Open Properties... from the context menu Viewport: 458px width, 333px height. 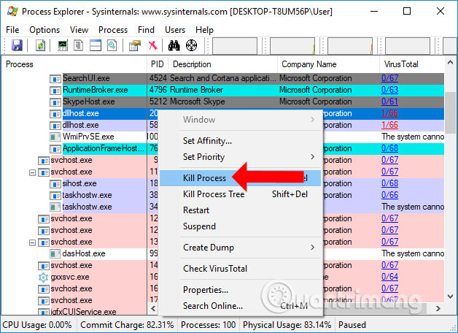click(x=241, y=290)
